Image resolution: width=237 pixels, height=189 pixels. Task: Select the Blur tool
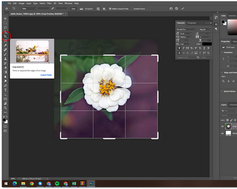point(5,76)
